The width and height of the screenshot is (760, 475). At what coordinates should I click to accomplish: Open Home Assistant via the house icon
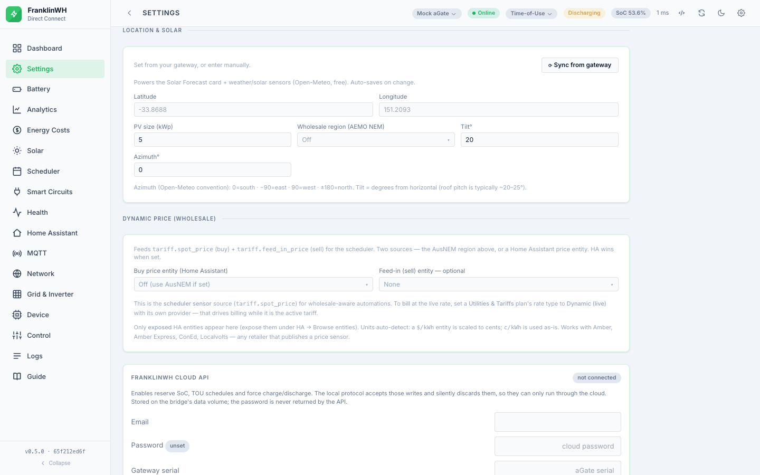coord(17,233)
